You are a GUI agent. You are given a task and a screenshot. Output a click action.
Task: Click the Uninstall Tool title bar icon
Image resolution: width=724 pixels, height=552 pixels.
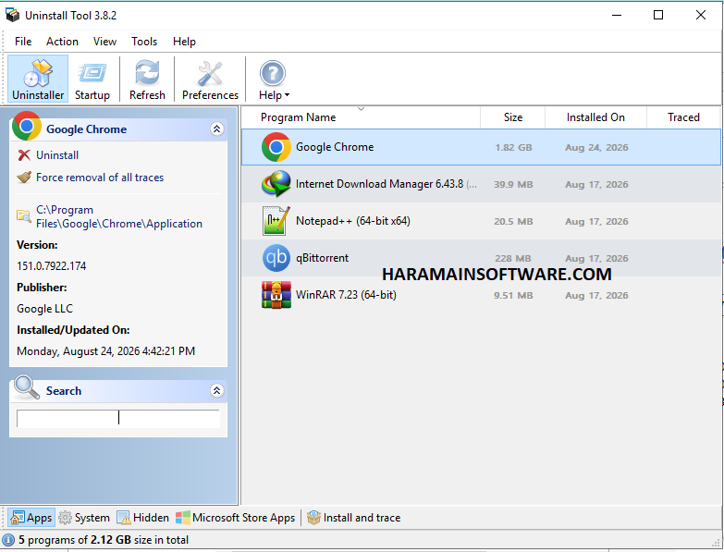[12, 15]
